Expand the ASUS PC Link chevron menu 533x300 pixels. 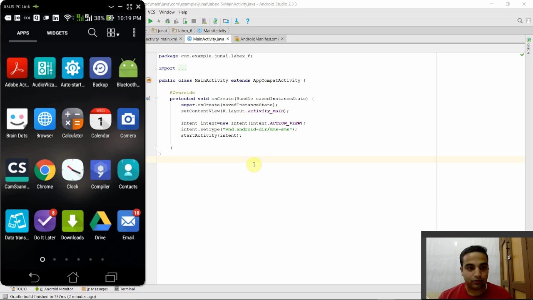(111, 7)
